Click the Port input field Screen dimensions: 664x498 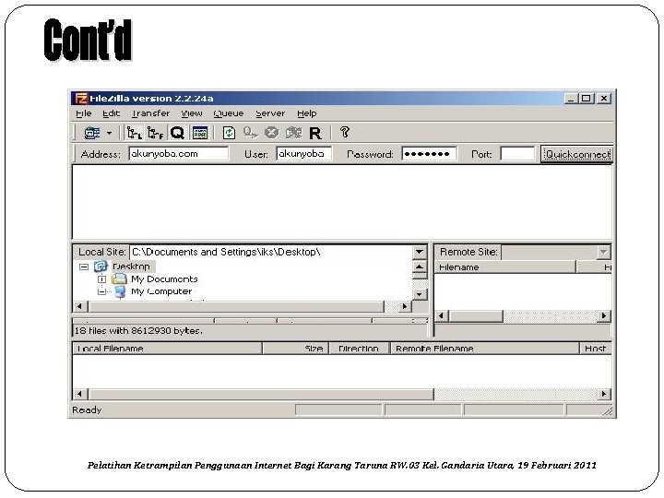[x=517, y=154]
